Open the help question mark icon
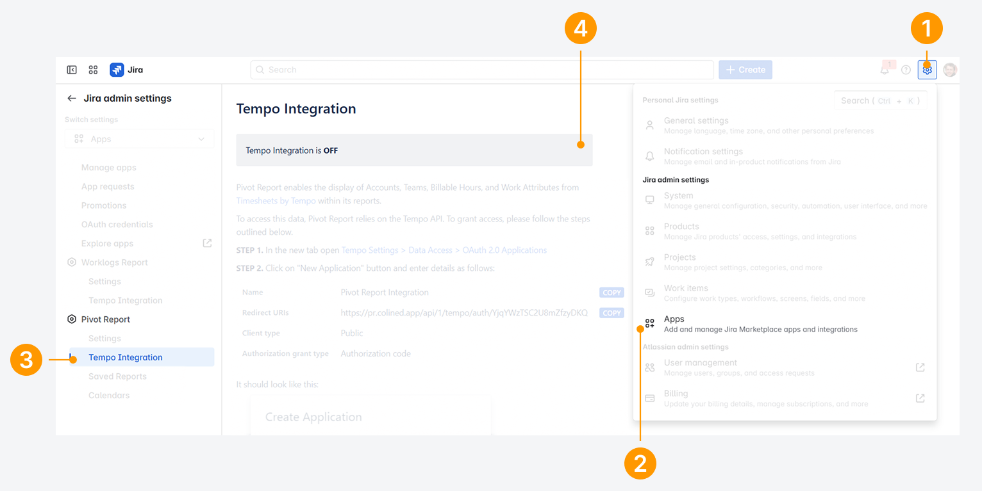Screen dimensions: 982x491 click(x=906, y=70)
